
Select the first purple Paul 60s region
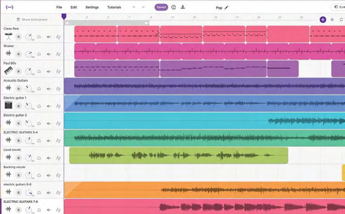pyautogui.click(x=117, y=69)
